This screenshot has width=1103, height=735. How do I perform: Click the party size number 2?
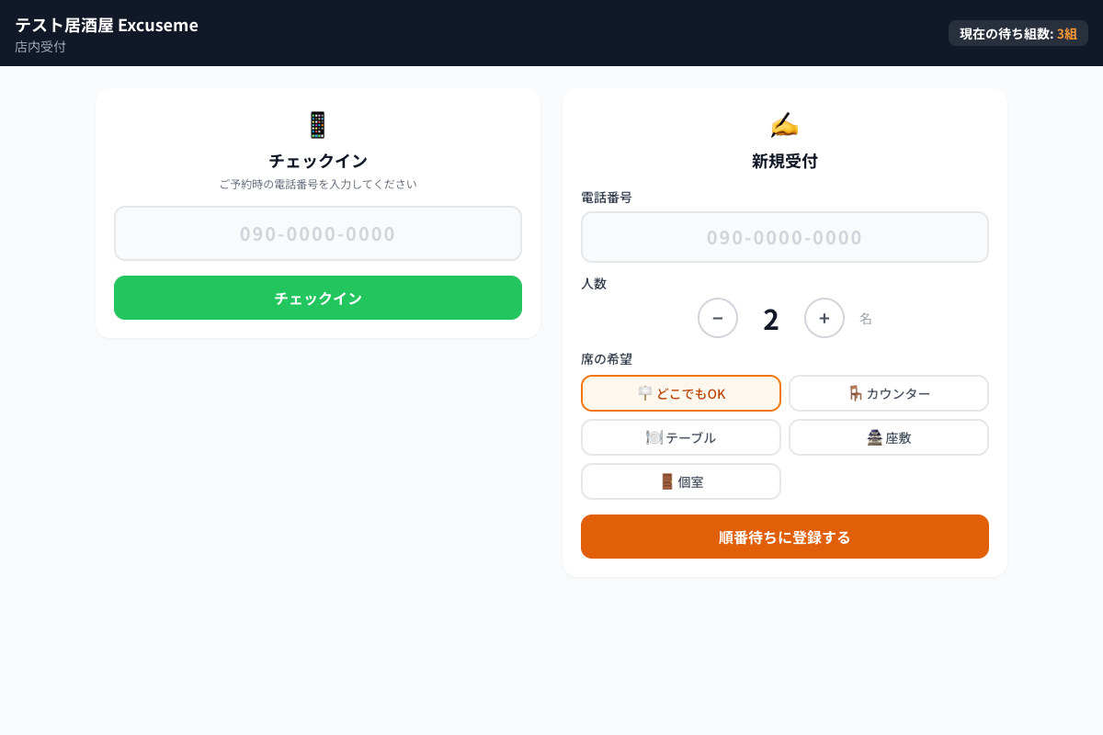click(x=770, y=318)
